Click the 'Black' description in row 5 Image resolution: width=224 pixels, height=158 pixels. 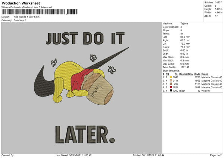pos(182,91)
